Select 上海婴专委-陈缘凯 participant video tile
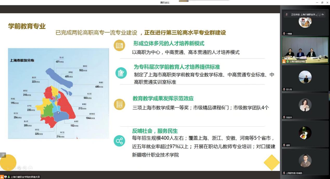This screenshot has height=179, width=330. 305,161
